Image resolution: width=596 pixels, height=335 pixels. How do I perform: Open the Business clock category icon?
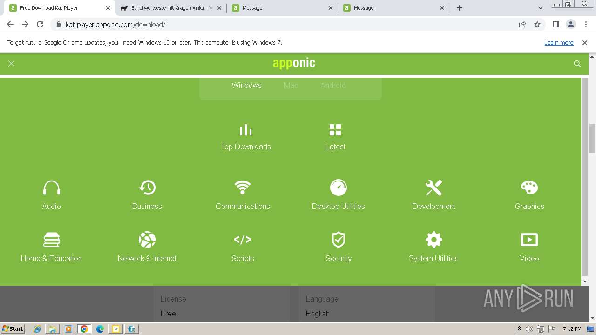pos(147,188)
